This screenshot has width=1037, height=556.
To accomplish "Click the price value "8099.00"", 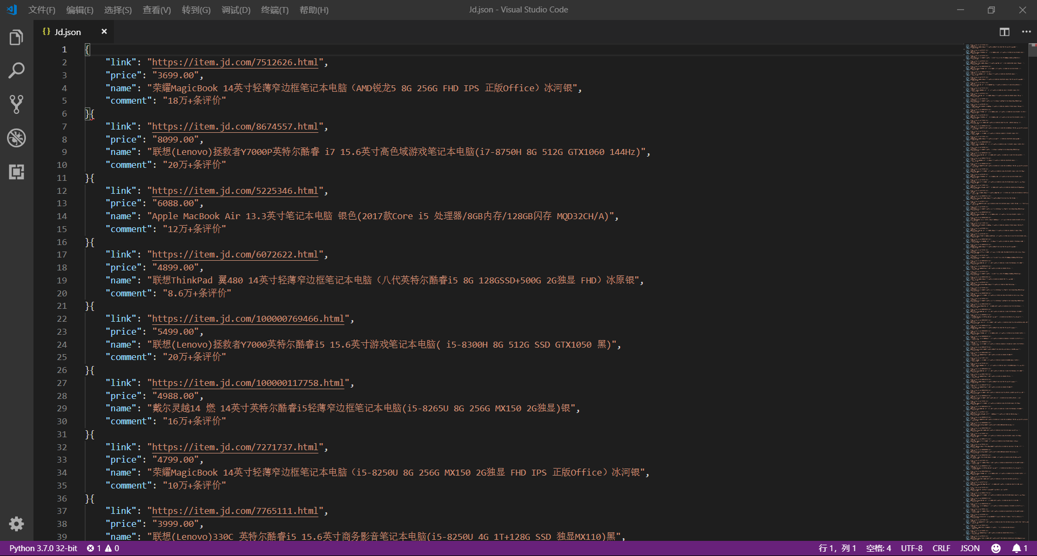I will pyautogui.click(x=175, y=140).
